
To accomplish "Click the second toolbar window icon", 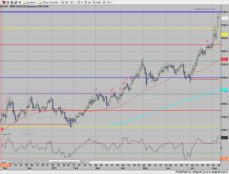I will [x=8, y=2].
